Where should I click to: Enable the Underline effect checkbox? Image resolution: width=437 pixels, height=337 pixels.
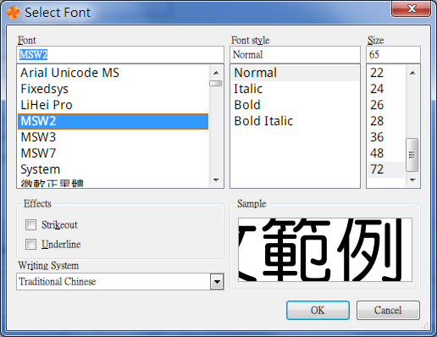30,244
